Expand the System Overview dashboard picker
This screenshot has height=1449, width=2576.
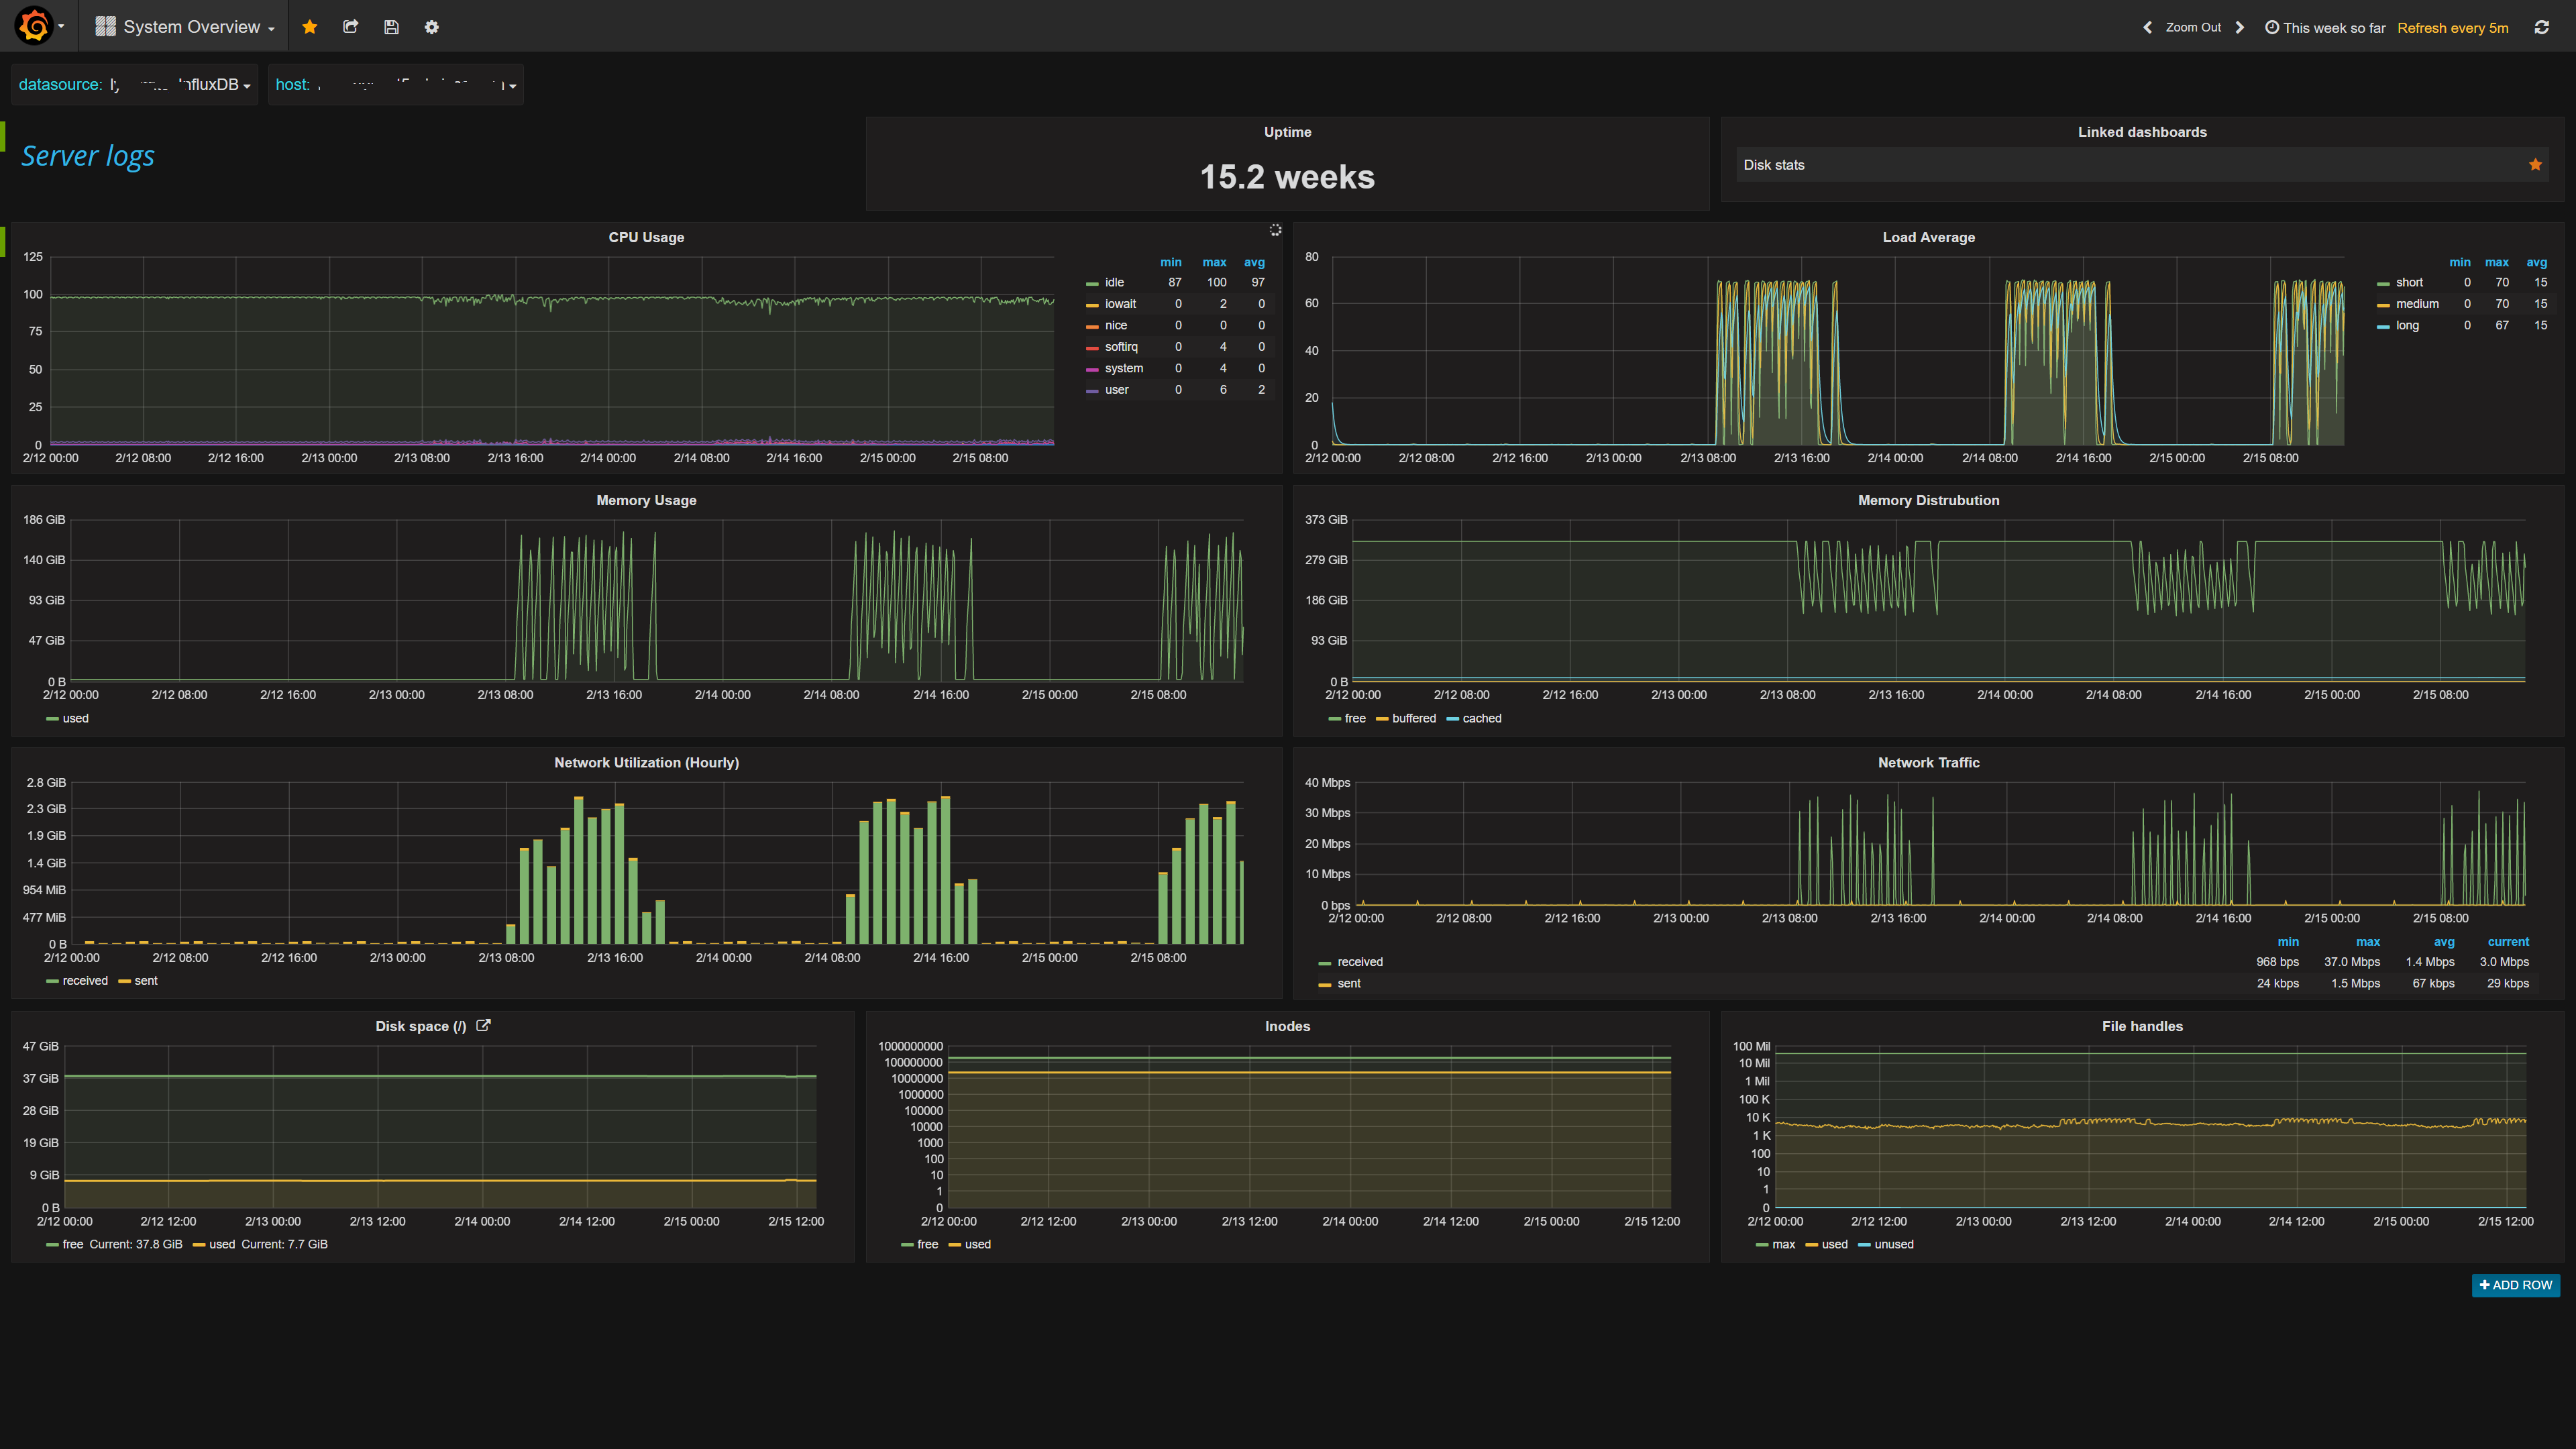pyautogui.click(x=185, y=27)
